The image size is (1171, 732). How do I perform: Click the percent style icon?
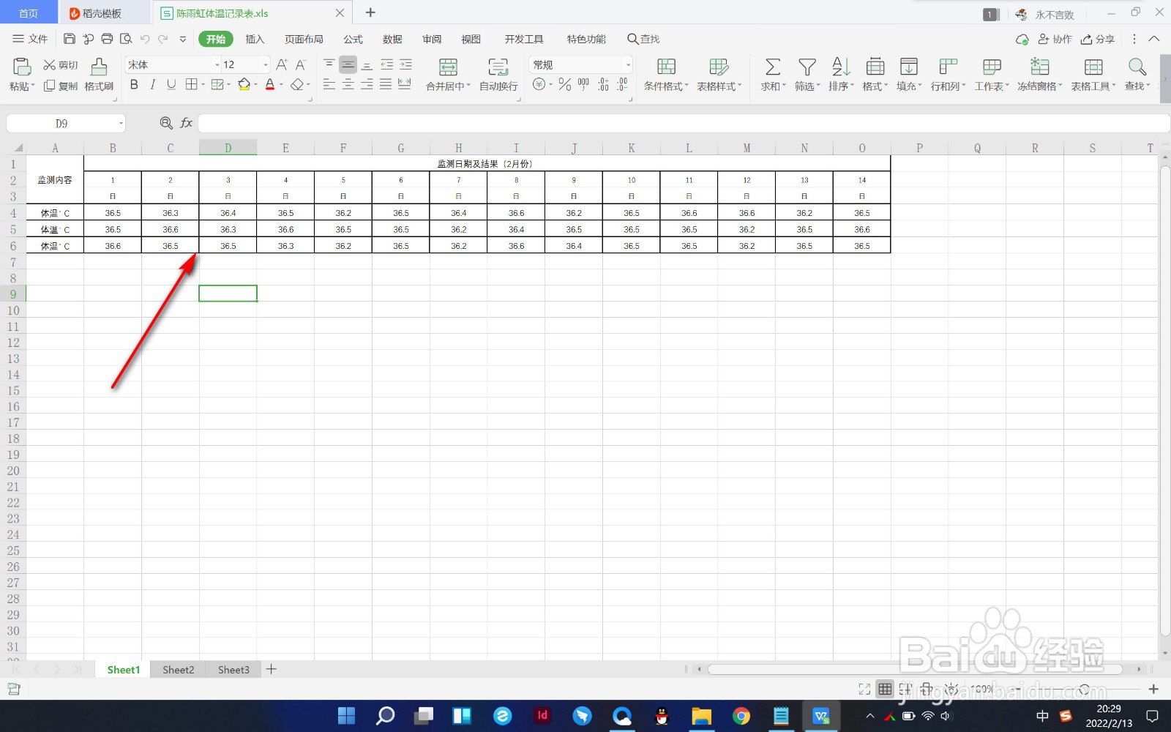click(x=564, y=85)
